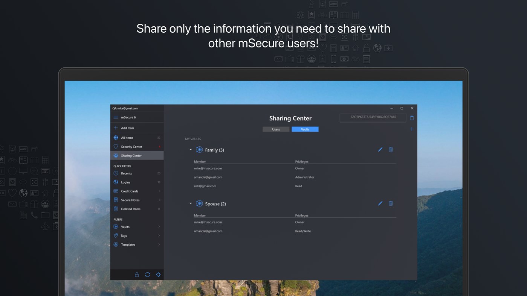Open Recents using the clock icon
Image resolution: width=527 pixels, height=296 pixels.
coord(116,173)
